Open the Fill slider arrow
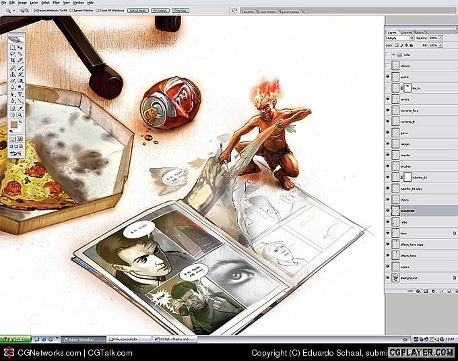The height and width of the screenshot is (361, 458). coord(440,45)
